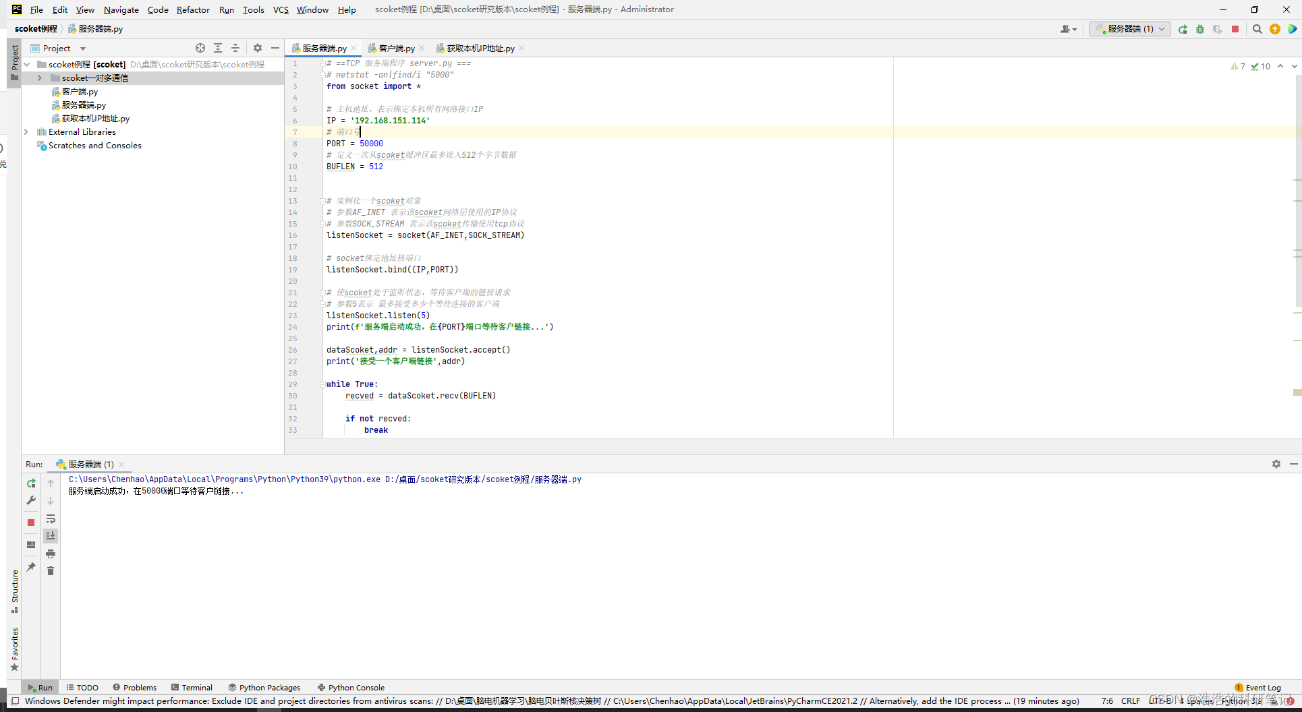Open Search Everywhere magnifier icon
The height and width of the screenshot is (712, 1302).
coord(1257,29)
